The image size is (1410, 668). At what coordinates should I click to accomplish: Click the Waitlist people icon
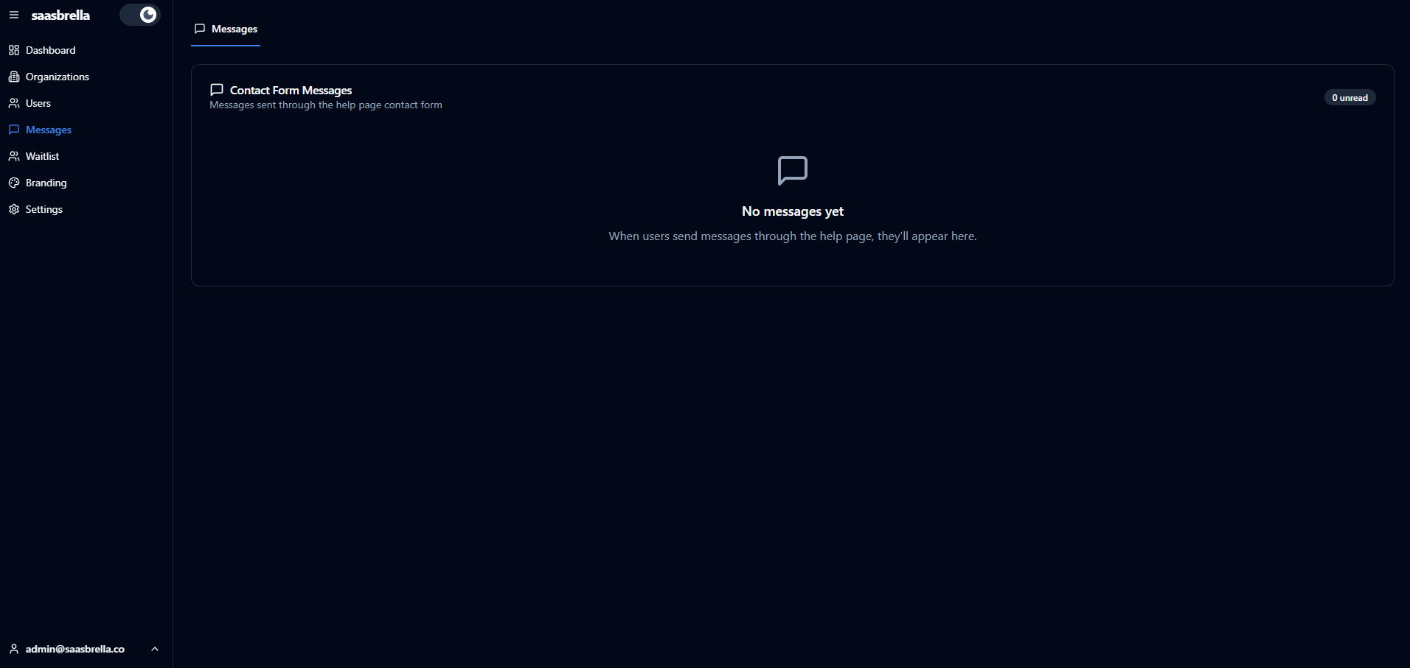tap(14, 156)
